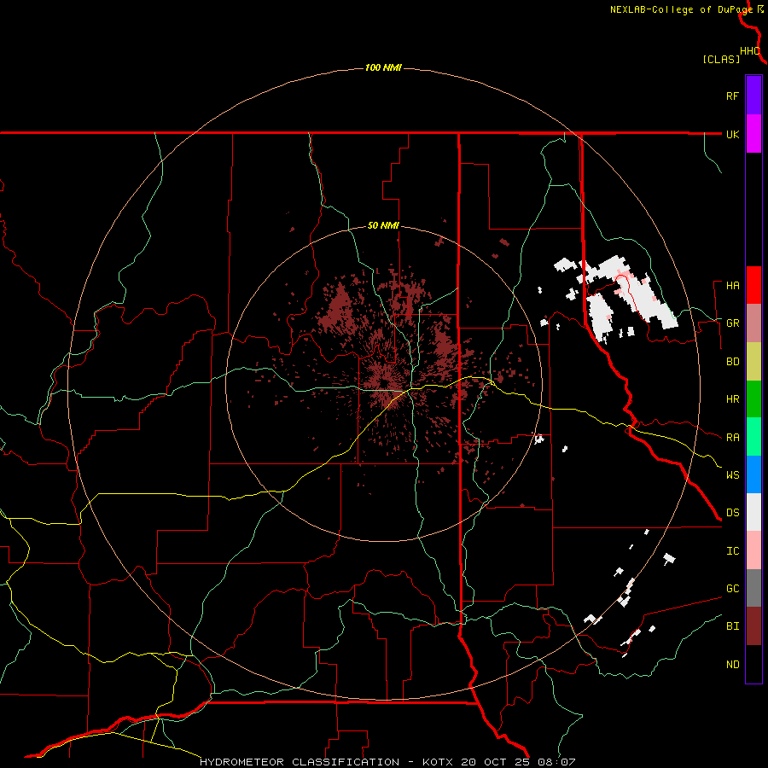
Task: Click the RA legend label
Action: pos(732,438)
